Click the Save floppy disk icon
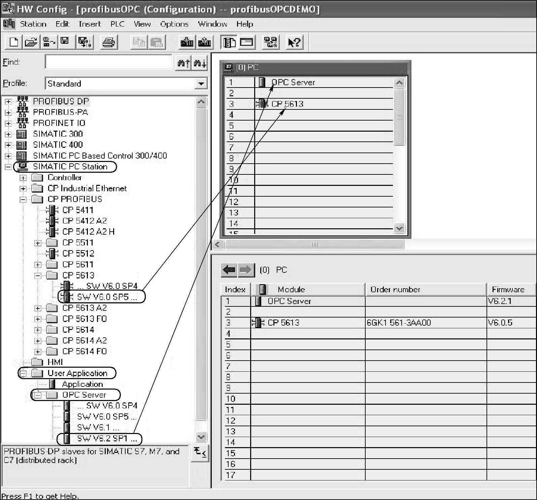The image size is (537, 500). pos(66,42)
